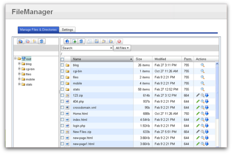Refresh the folder tree in left panel
232x154 pixels.
click(42, 41)
